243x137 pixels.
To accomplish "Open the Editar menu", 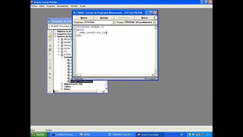I will [42, 6].
